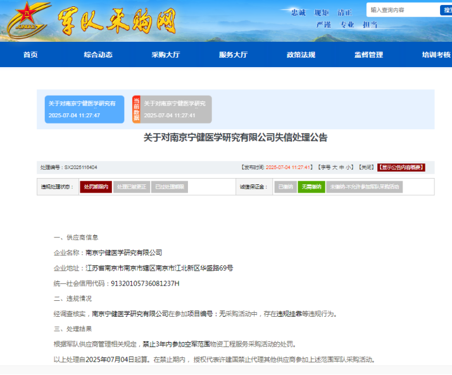The width and height of the screenshot is (452, 375).
Task: Click the 已缴纳 deposit badge
Action: click(x=286, y=187)
